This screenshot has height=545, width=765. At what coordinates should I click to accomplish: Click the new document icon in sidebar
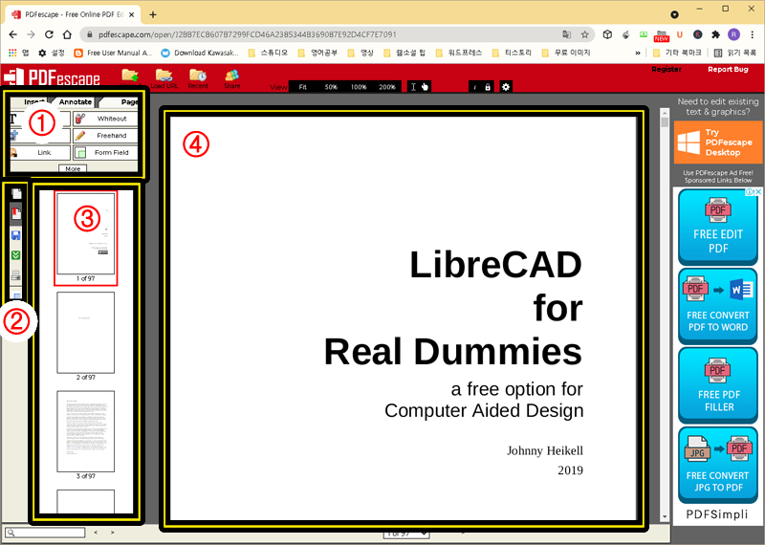click(16, 194)
